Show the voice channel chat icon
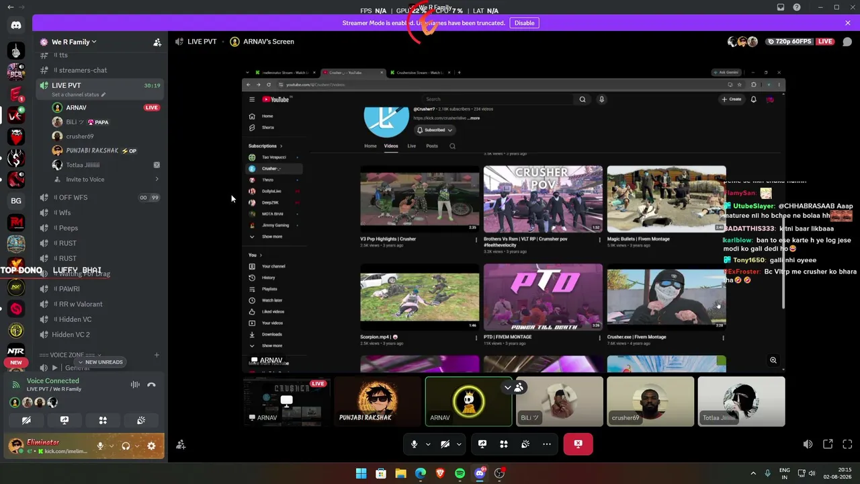860x484 pixels. 847,42
